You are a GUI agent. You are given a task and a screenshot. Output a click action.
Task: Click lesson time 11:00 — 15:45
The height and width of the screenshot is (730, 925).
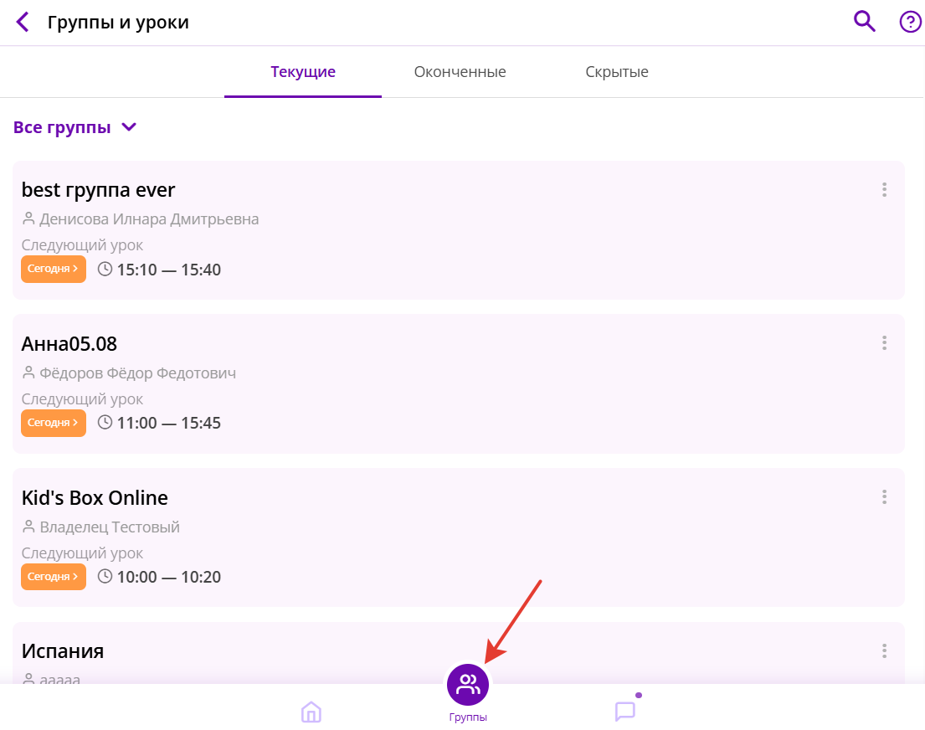(x=169, y=423)
